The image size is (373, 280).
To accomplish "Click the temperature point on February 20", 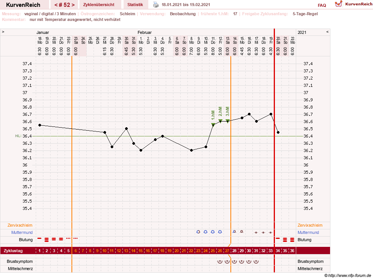I will point(278,132).
